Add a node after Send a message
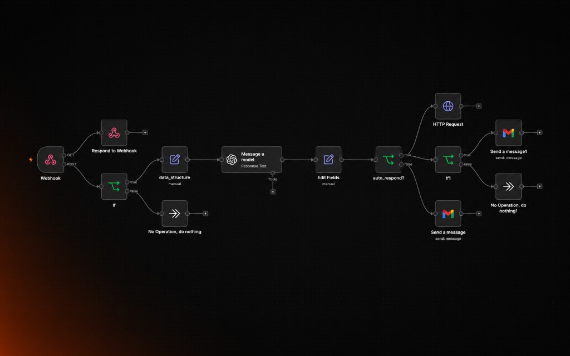Image resolution: width=570 pixels, height=356 pixels. pyautogui.click(x=479, y=214)
